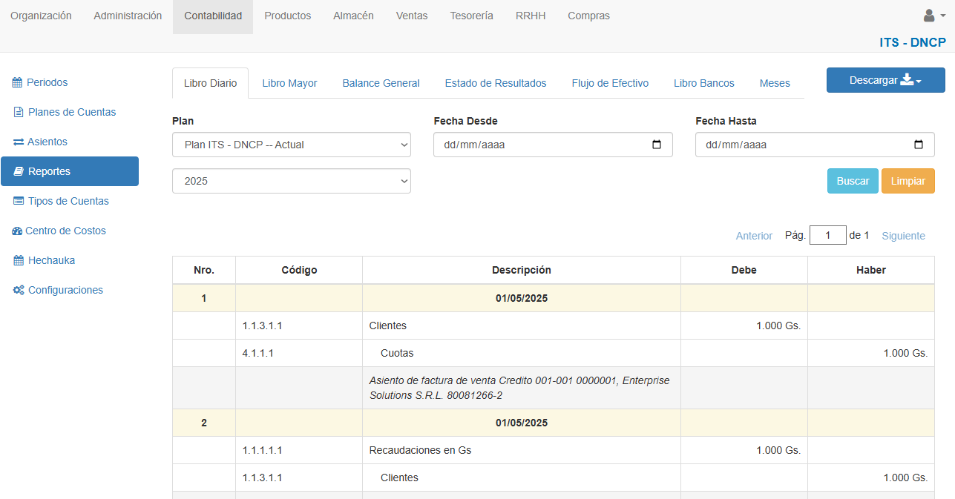The image size is (955, 499).
Task: Go to the Siguiente page link
Action: tap(903, 236)
